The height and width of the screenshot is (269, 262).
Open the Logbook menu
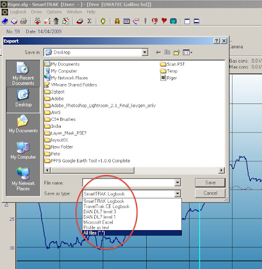point(18,12)
